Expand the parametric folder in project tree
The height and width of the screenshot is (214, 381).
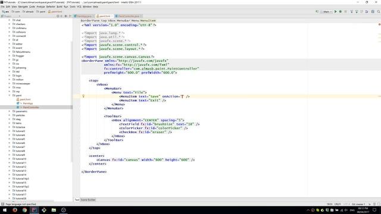(x=10, y=111)
